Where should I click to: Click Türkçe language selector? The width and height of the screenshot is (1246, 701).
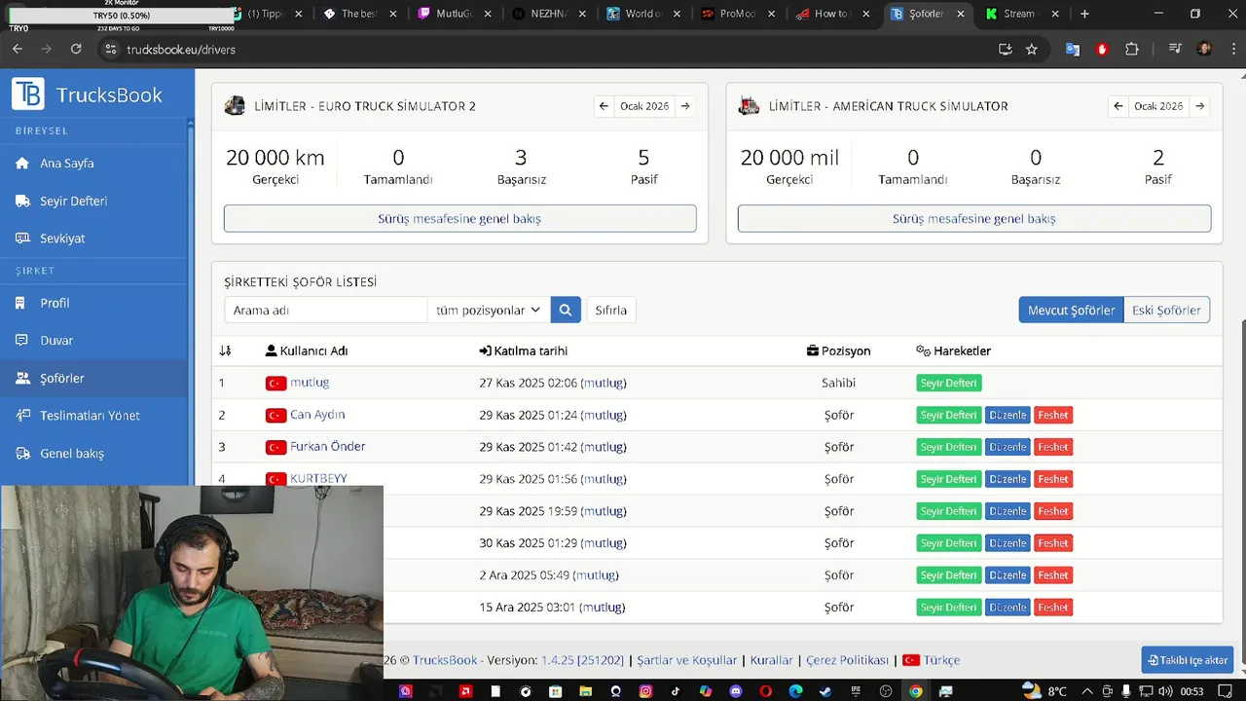tap(932, 660)
